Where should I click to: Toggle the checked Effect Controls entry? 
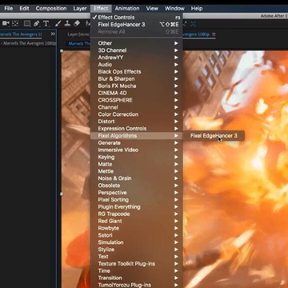point(136,18)
